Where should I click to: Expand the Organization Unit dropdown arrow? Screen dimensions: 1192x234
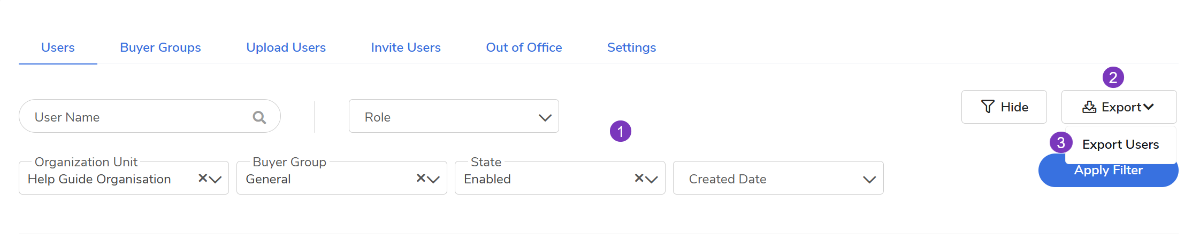click(x=216, y=180)
